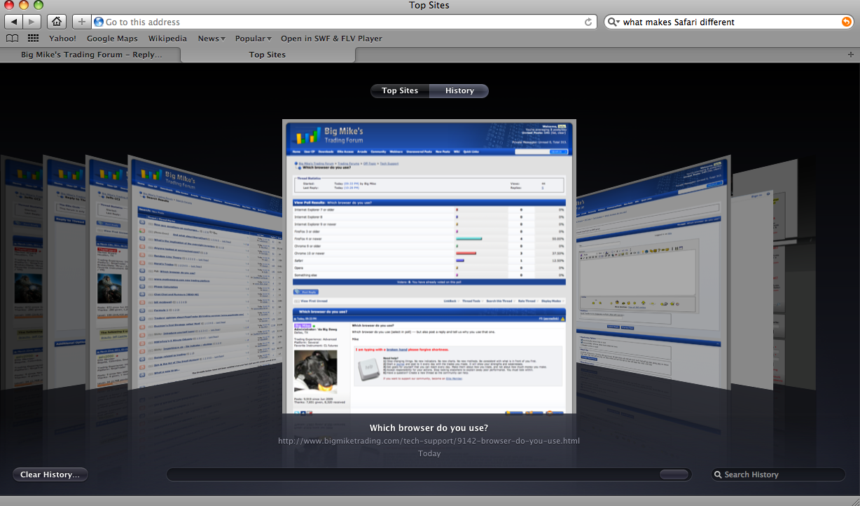Image resolution: width=860 pixels, height=506 pixels.
Task: Click the magnifier in Search History field
Action: 718,474
